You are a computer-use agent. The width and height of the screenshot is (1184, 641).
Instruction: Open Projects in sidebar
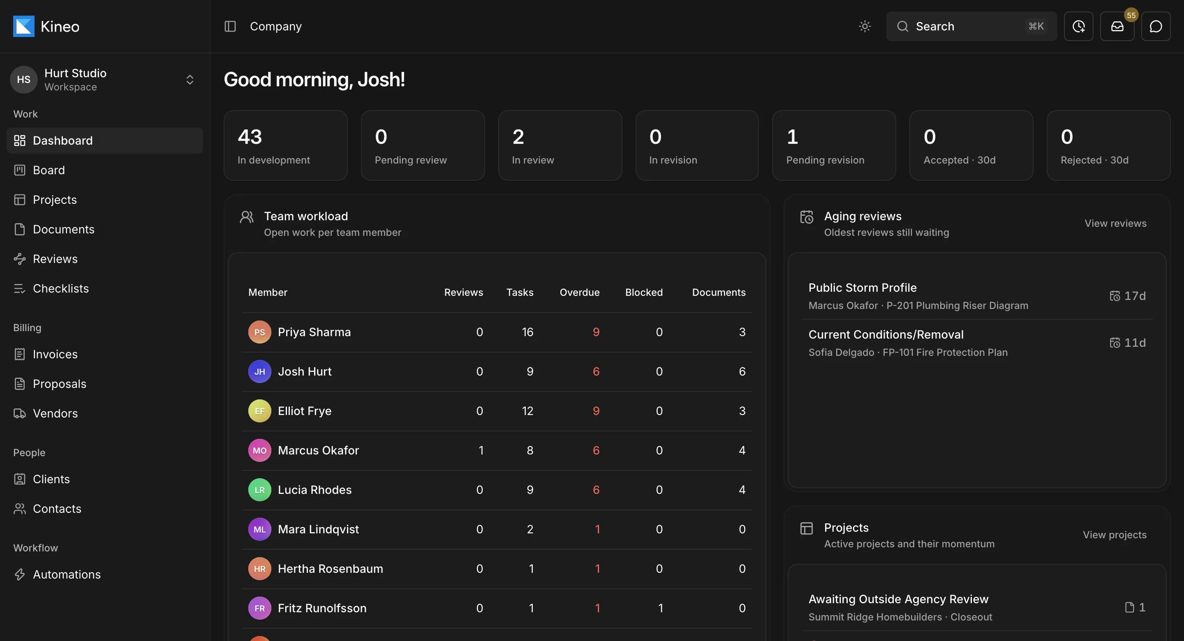(105, 200)
